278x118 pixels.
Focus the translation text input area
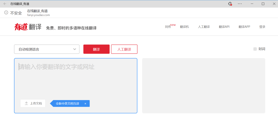click(76, 86)
